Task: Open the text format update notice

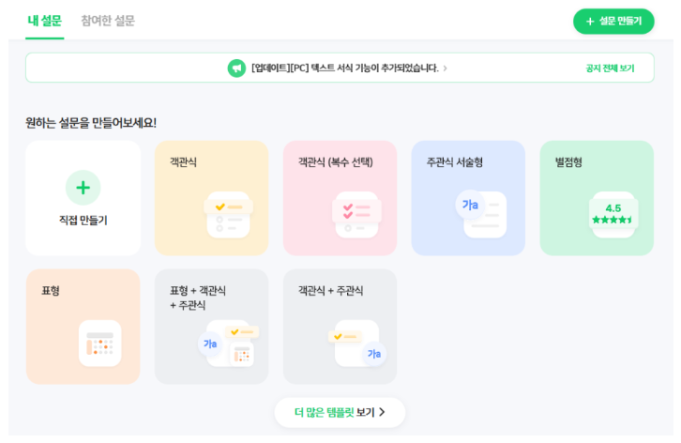Action: pyautogui.click(x=344, y=69)
